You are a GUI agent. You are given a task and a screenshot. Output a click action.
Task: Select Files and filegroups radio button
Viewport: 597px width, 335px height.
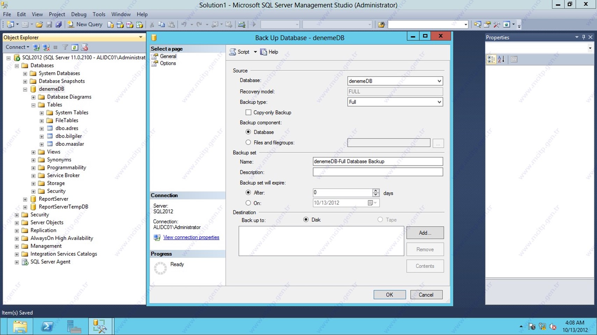[x=248, y=142]
